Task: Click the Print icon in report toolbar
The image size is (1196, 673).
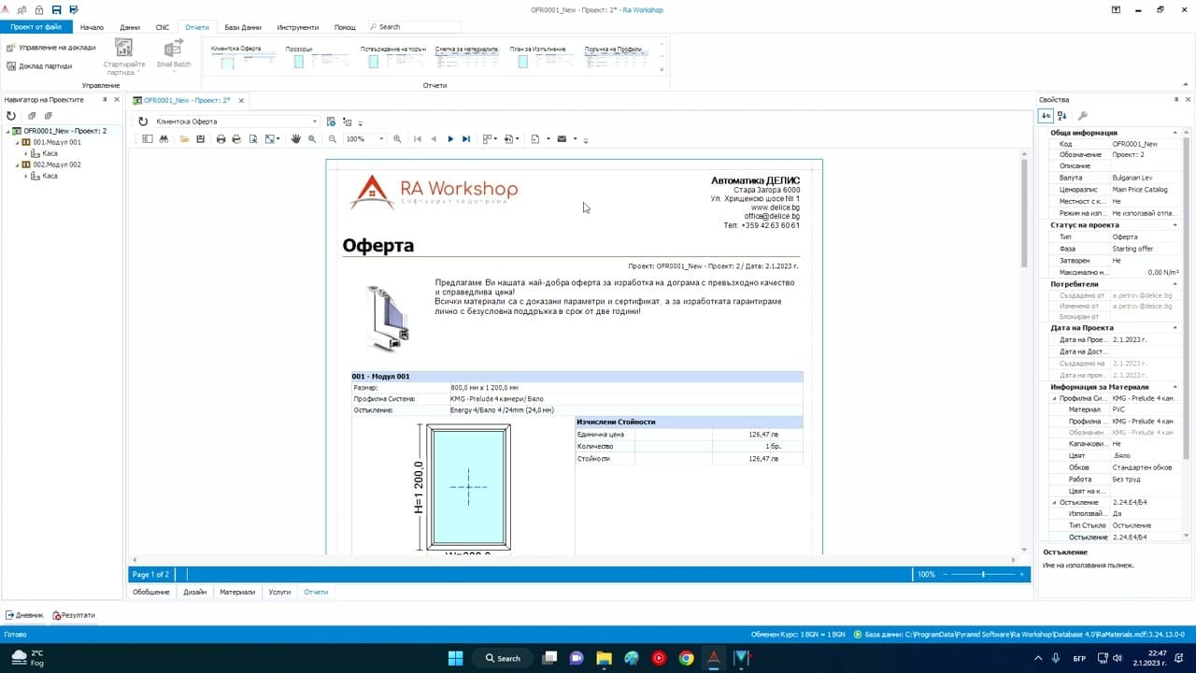Action: click(x=221, y=139)
